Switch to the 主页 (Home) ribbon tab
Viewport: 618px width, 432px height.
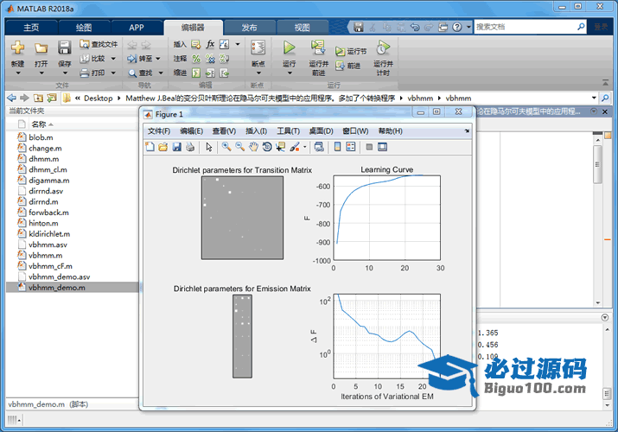[x=31, y=28]
